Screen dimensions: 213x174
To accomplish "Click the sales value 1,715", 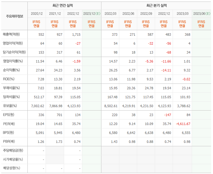I will pyautogui.click(x=76, y=34).
